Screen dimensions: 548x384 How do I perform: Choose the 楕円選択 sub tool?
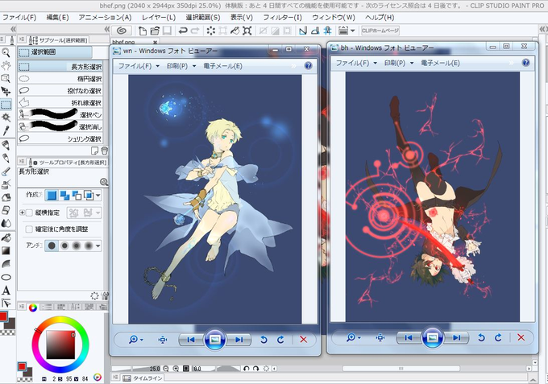pos(60,79)
